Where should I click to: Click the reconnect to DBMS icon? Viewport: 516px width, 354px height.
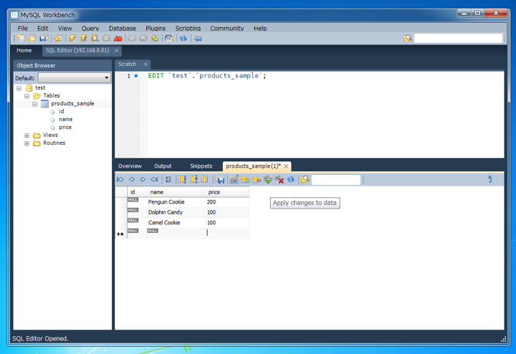pyautogui.click(x=169, y=39)
